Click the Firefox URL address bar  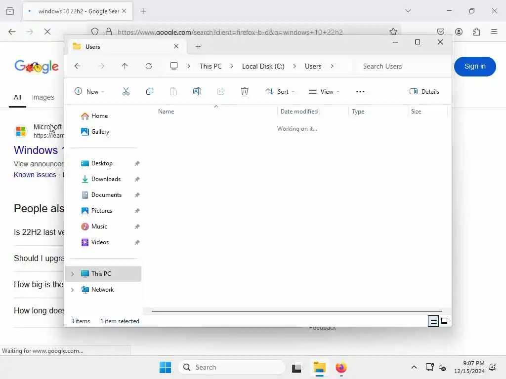pyautogui.click(x=230, y=32)
